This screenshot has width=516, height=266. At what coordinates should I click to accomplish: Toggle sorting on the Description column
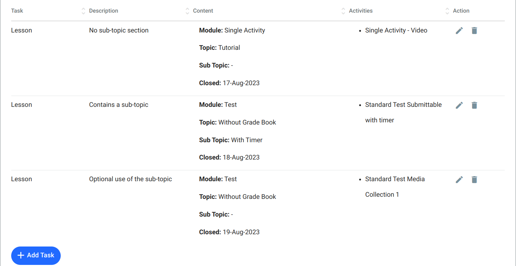[x=186, y=11]
